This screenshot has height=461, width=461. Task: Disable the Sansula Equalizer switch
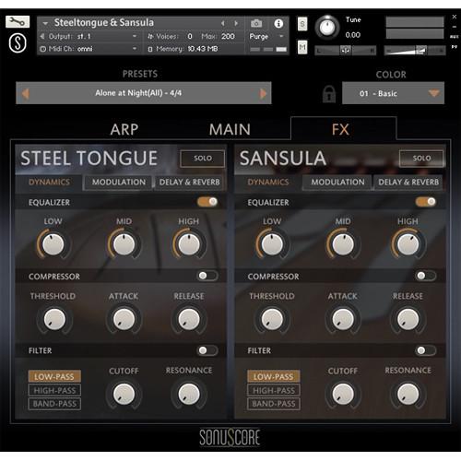[426, 202]
